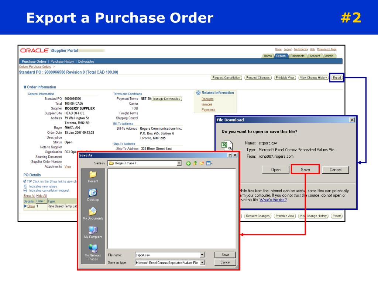This screenshot has height=283, width=378.
Task: Select the Desktop icon in Save As sidebar
Action: tap(93, 195)
